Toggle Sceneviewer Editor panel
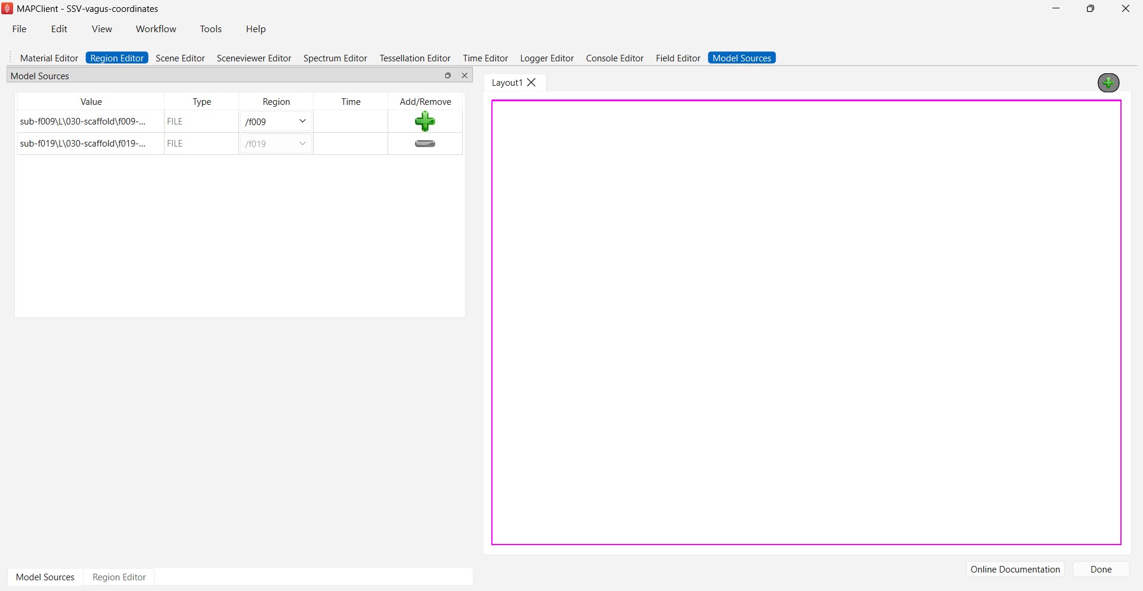The image size is (1143, 591). [254, 58]
